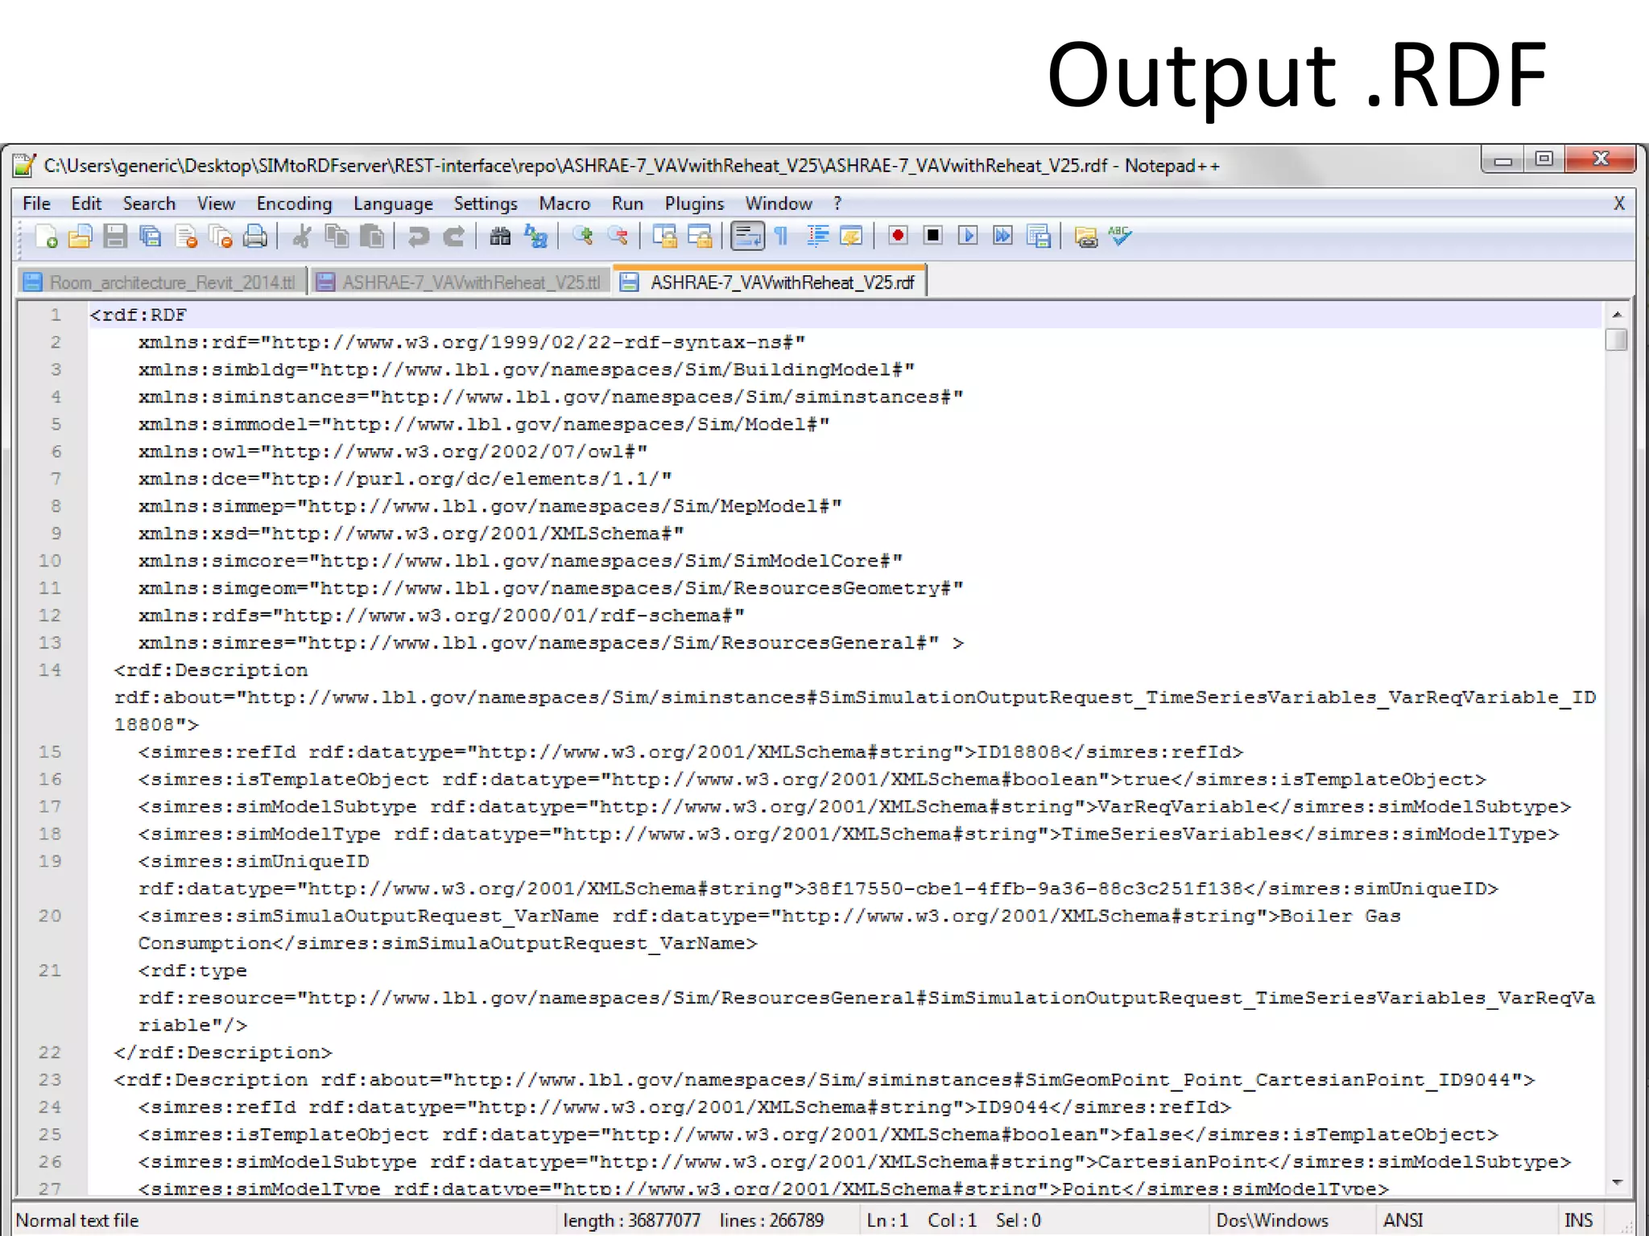The width and height of the screenshot is (1649, 1236).
Task: Open the Settings menu
Action: 486,204
